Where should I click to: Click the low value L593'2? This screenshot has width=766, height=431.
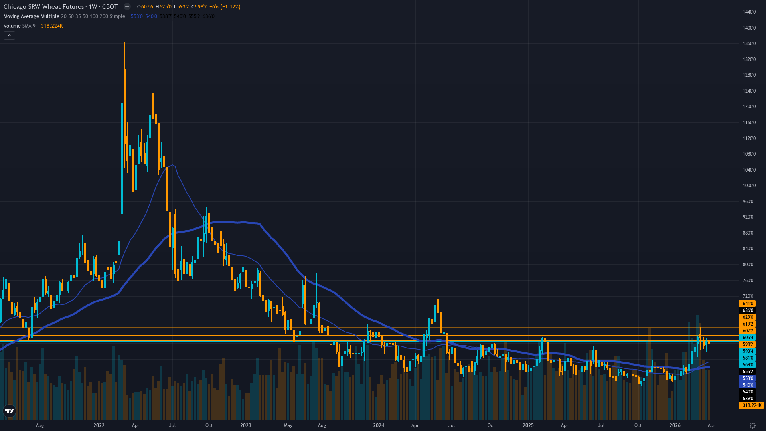click(182, 7)
